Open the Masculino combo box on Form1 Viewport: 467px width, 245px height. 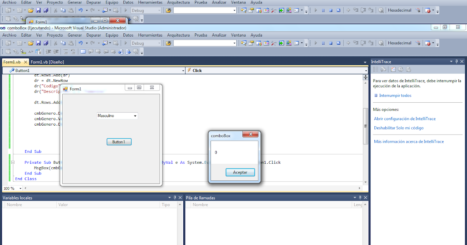point(135,115)
